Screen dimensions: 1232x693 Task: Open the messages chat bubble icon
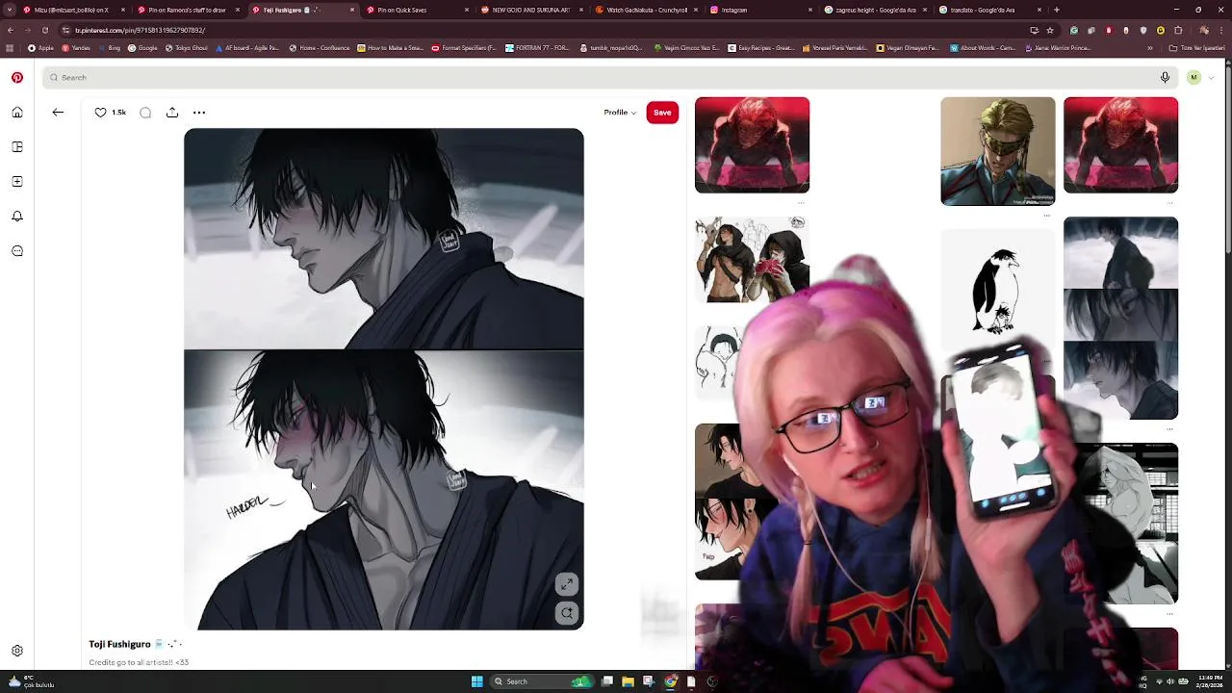click(17, 251)
